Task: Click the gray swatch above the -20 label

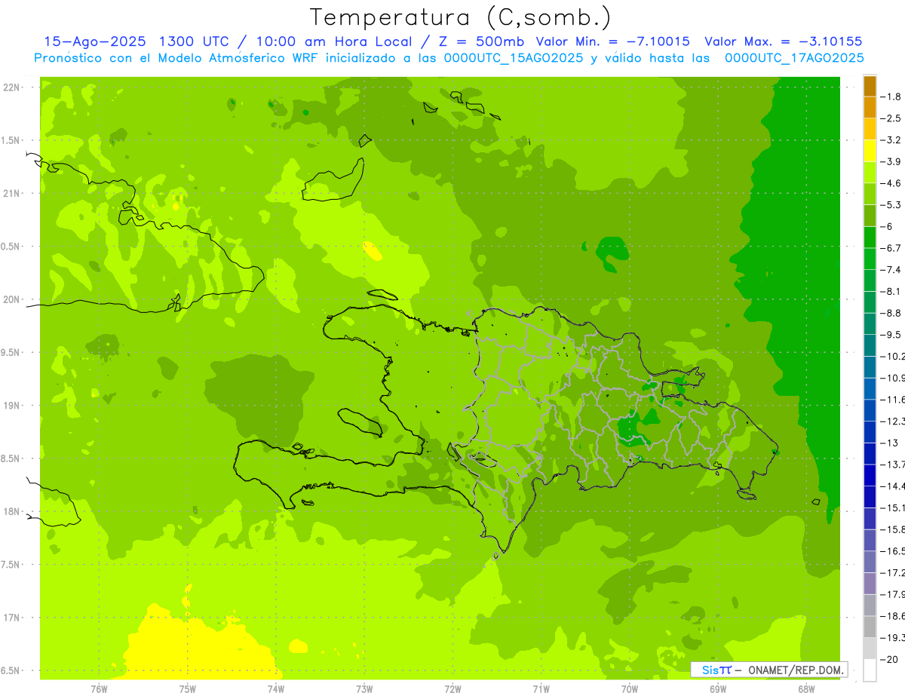Action: tap(870, 648)
